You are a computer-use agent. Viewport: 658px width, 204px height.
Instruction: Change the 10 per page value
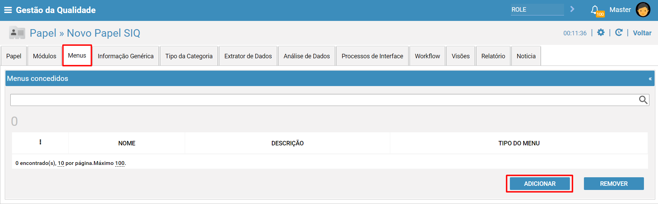coord(61,163)
